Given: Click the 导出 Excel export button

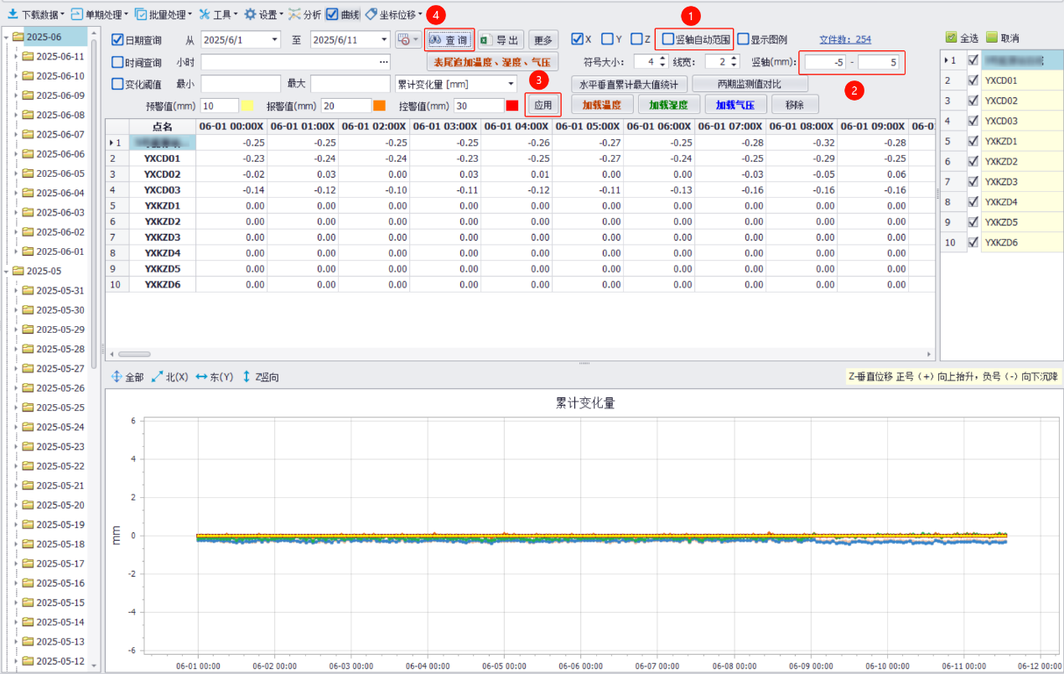Looking at the screenshot, I should [x=500, y=39].
